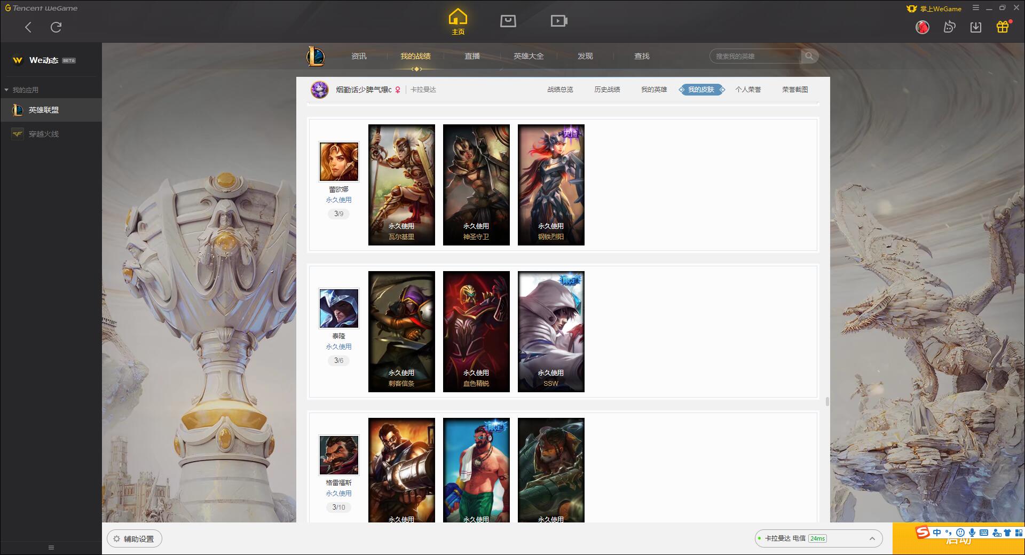Click the 掌上WeGame link
This screenshot has height=555, width=1025.
coord(934,9)
